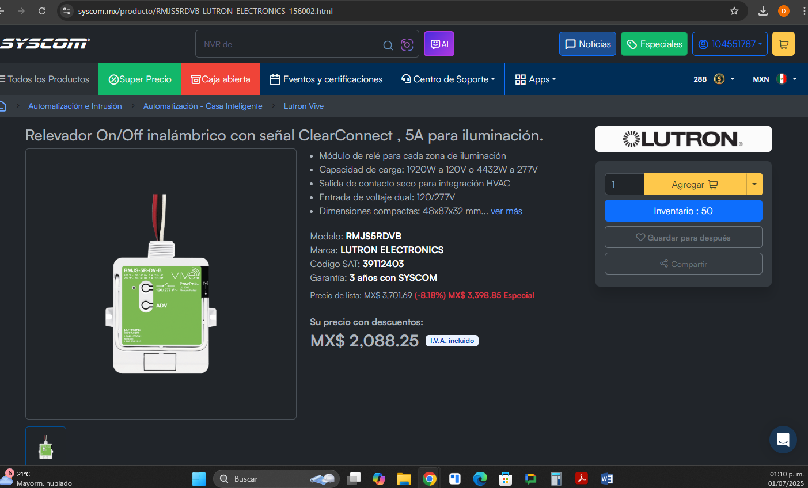Open the shopping cart
The width and height of the screenshot is (808, 488).
[x=783, y=44]
